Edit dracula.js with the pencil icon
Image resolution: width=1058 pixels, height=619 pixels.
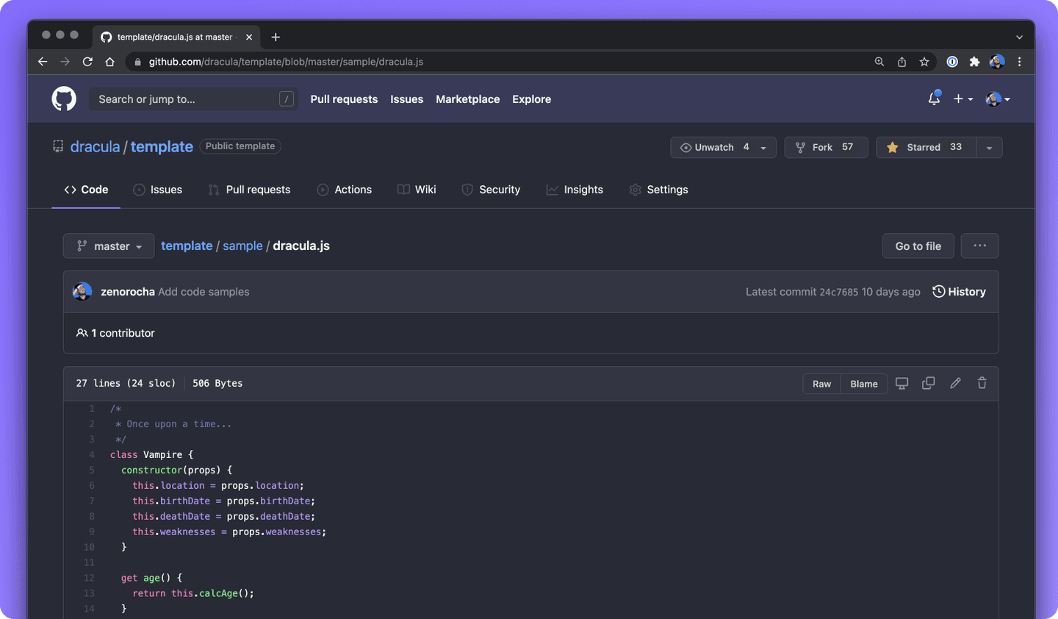(x=955, y=383)
